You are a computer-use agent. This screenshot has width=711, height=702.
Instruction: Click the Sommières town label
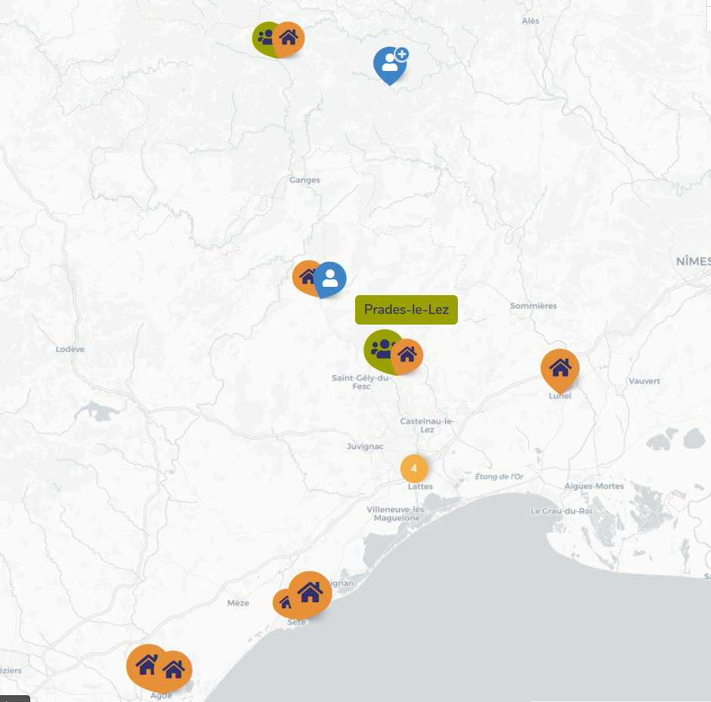533,306
